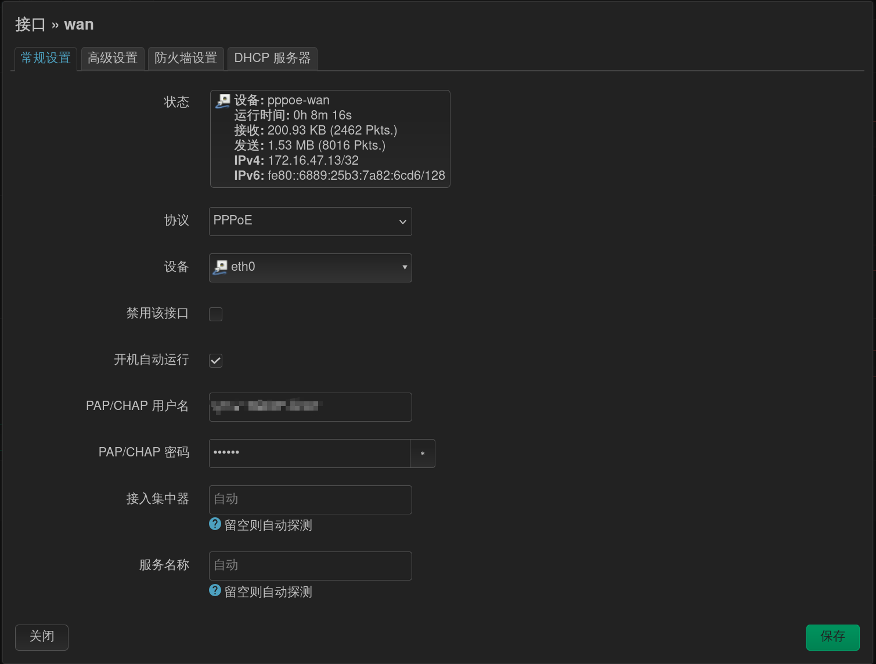Switch to the 防火墙设置 tab

tap(186, 58)
